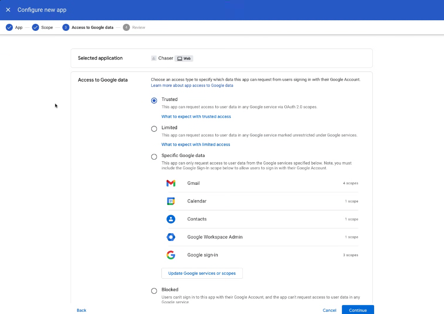Image resolution: width=444 pixels, height=314 pixels.
Task: Click the Calendar service icon
Action: [171, 201]
